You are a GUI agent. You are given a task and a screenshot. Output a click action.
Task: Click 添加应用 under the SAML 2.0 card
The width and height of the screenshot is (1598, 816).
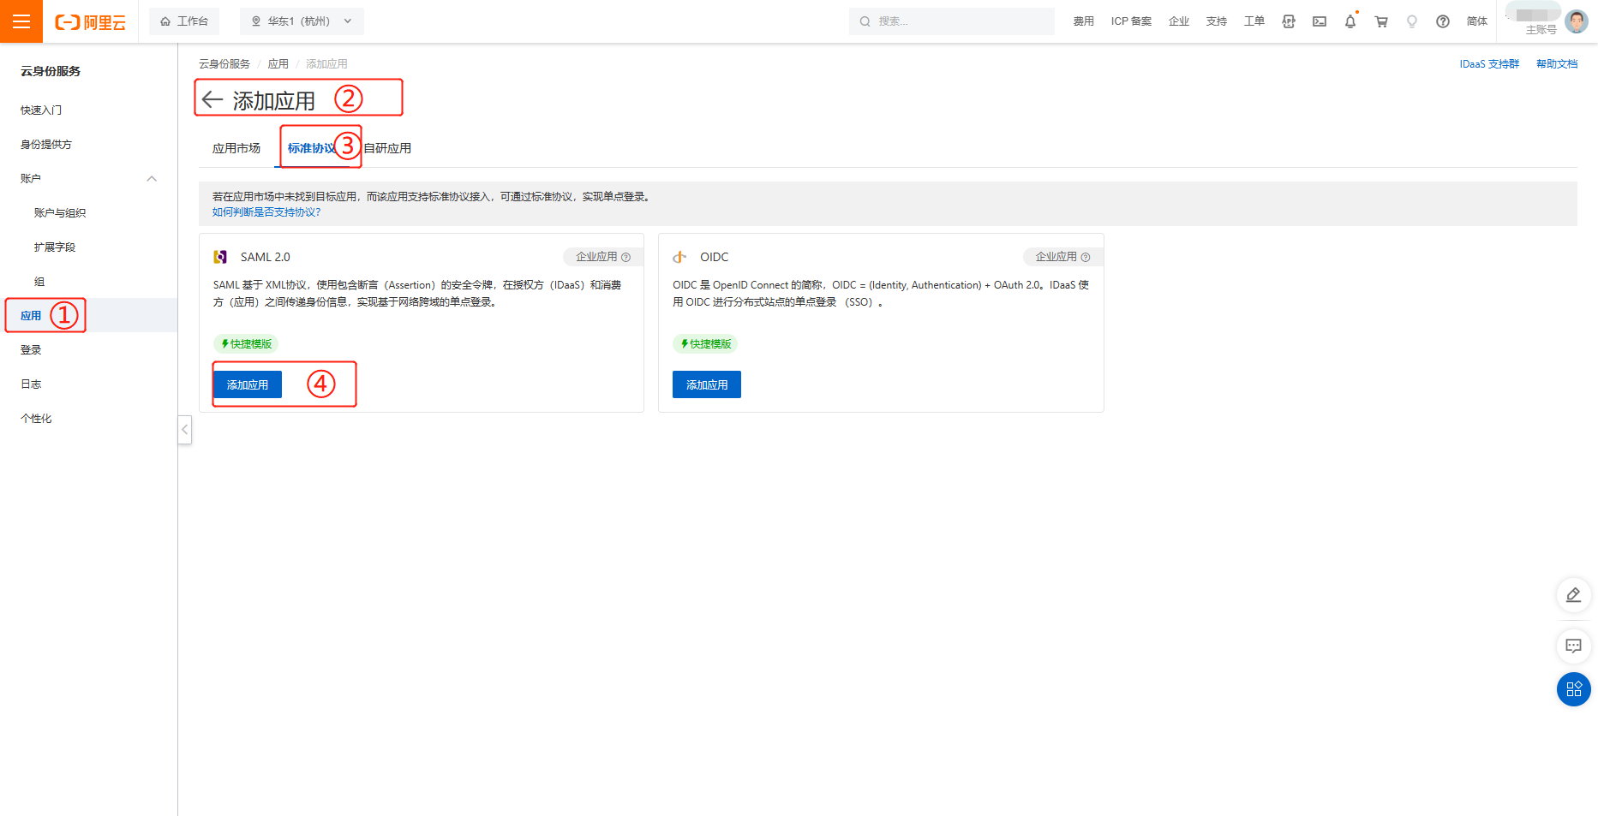(x=248, y=384)
